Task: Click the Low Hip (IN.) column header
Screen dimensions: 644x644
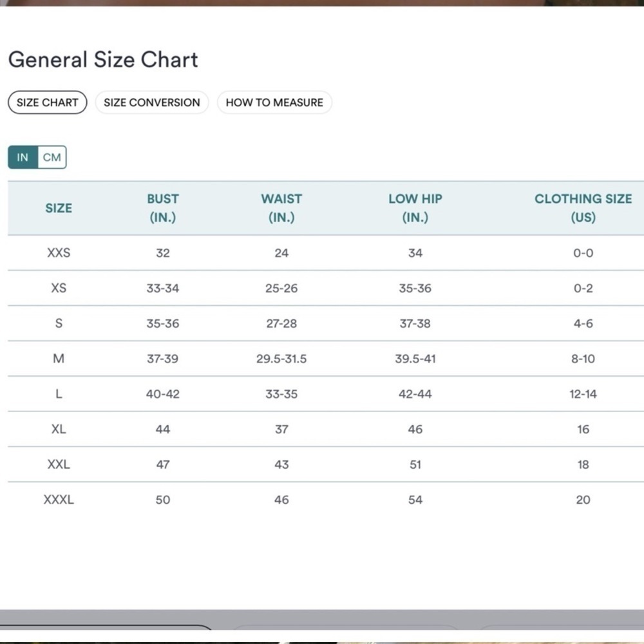Action: coord(415,208)
